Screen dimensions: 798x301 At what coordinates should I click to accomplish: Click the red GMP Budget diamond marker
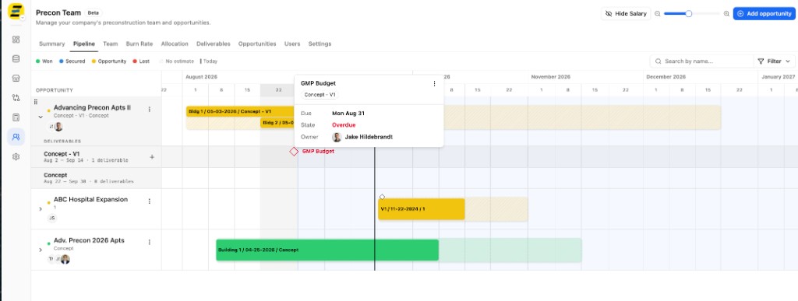(294, 151)
